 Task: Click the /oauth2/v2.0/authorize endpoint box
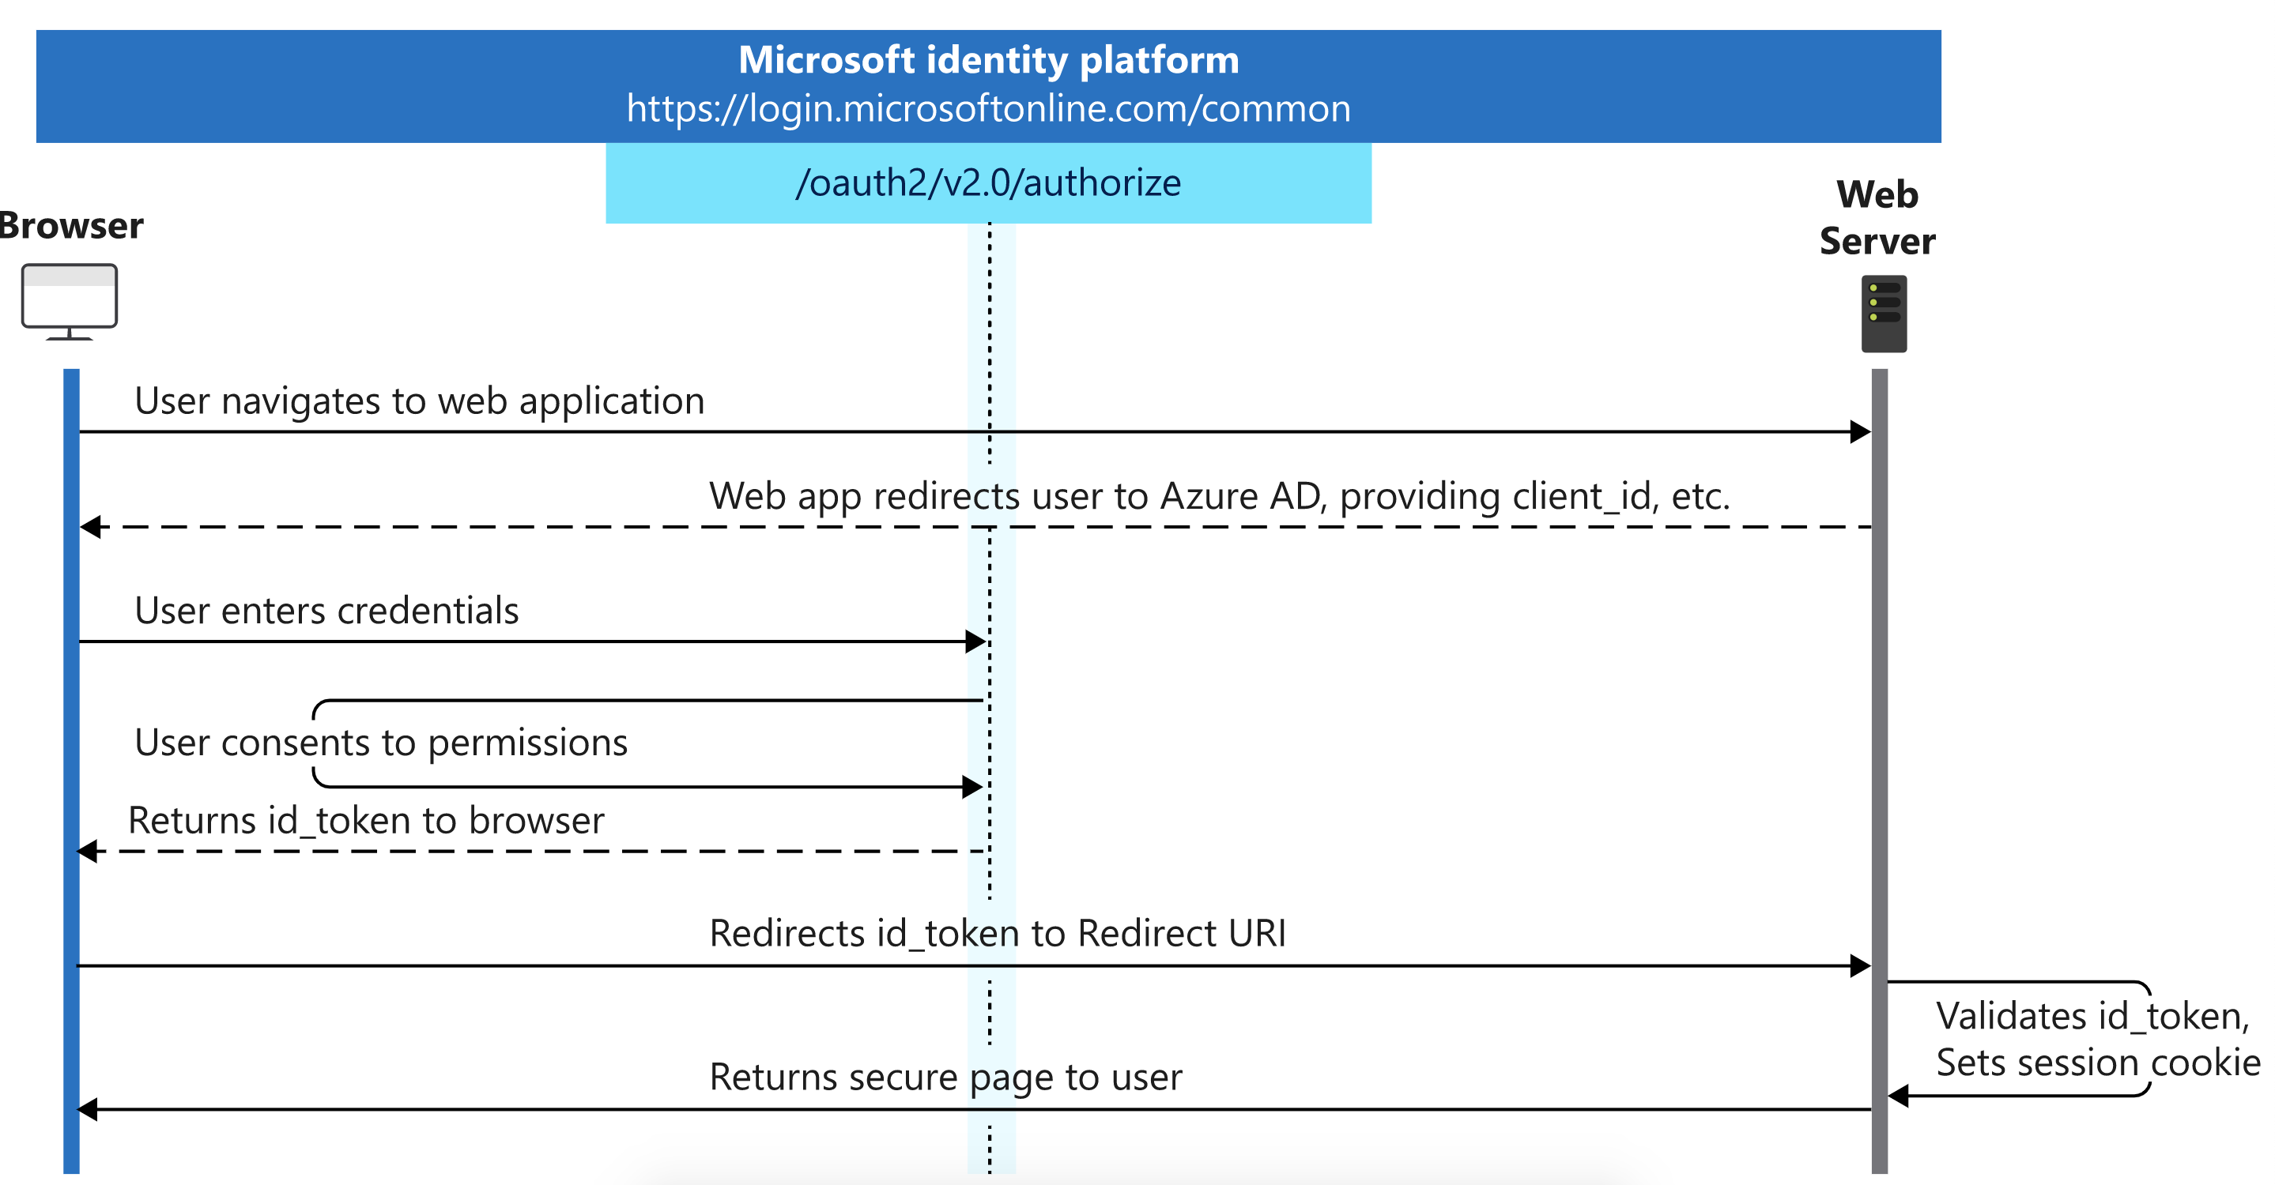click(x=987, y=182)
